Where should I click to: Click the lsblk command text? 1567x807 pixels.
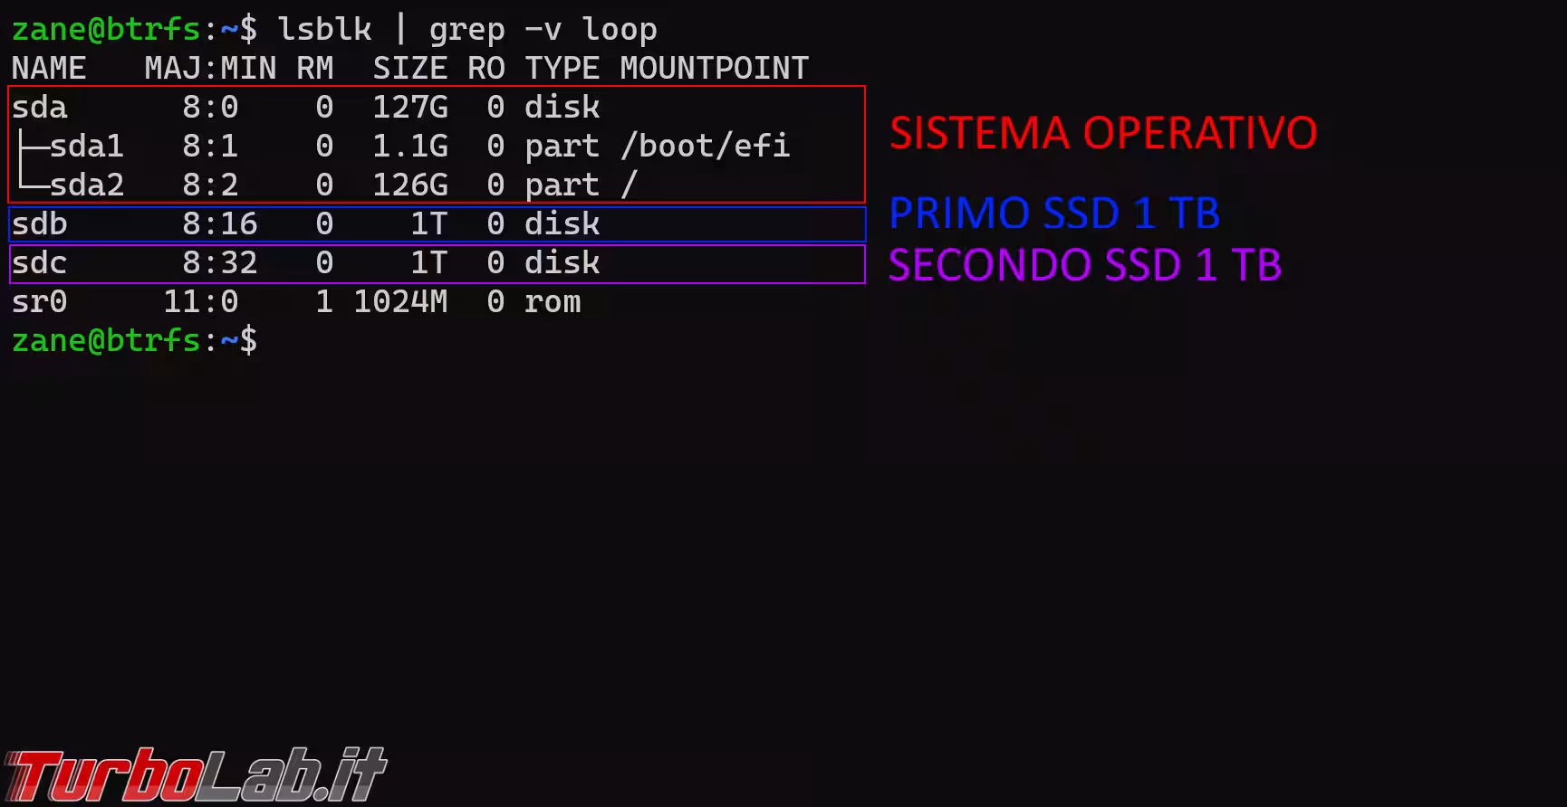tap(324, 30)
